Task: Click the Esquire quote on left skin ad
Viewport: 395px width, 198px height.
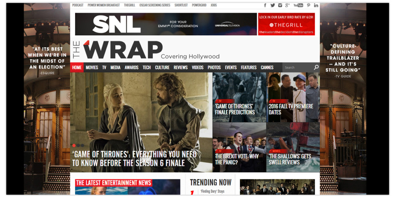Action: [x=47, y=61]
